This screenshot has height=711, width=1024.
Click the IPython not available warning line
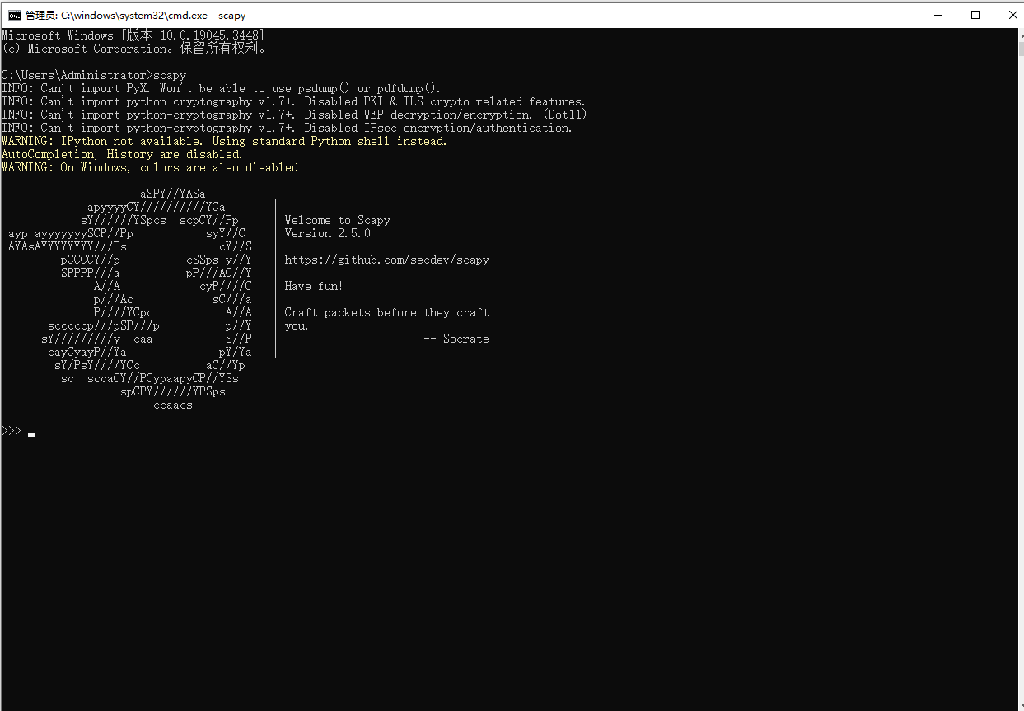pyautogui.click(x=222, y=141)
